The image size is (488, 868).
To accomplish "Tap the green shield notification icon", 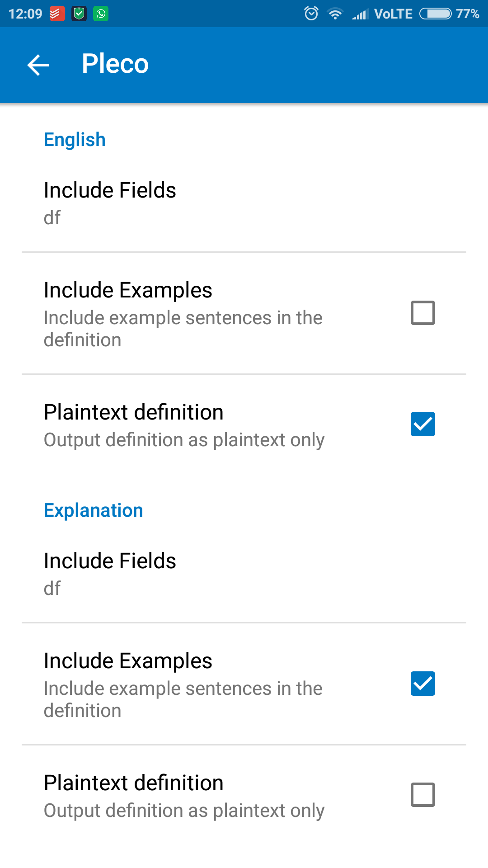I will [x=79, y=14].
